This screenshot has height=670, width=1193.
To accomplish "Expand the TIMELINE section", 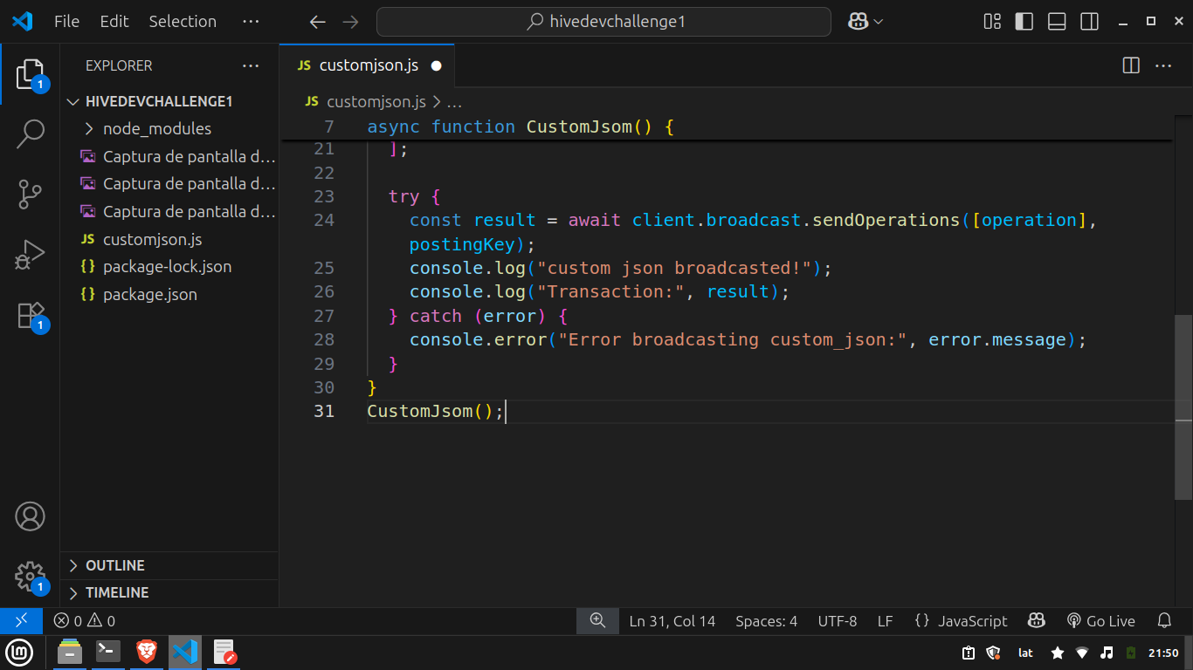I will coord(116,592).
